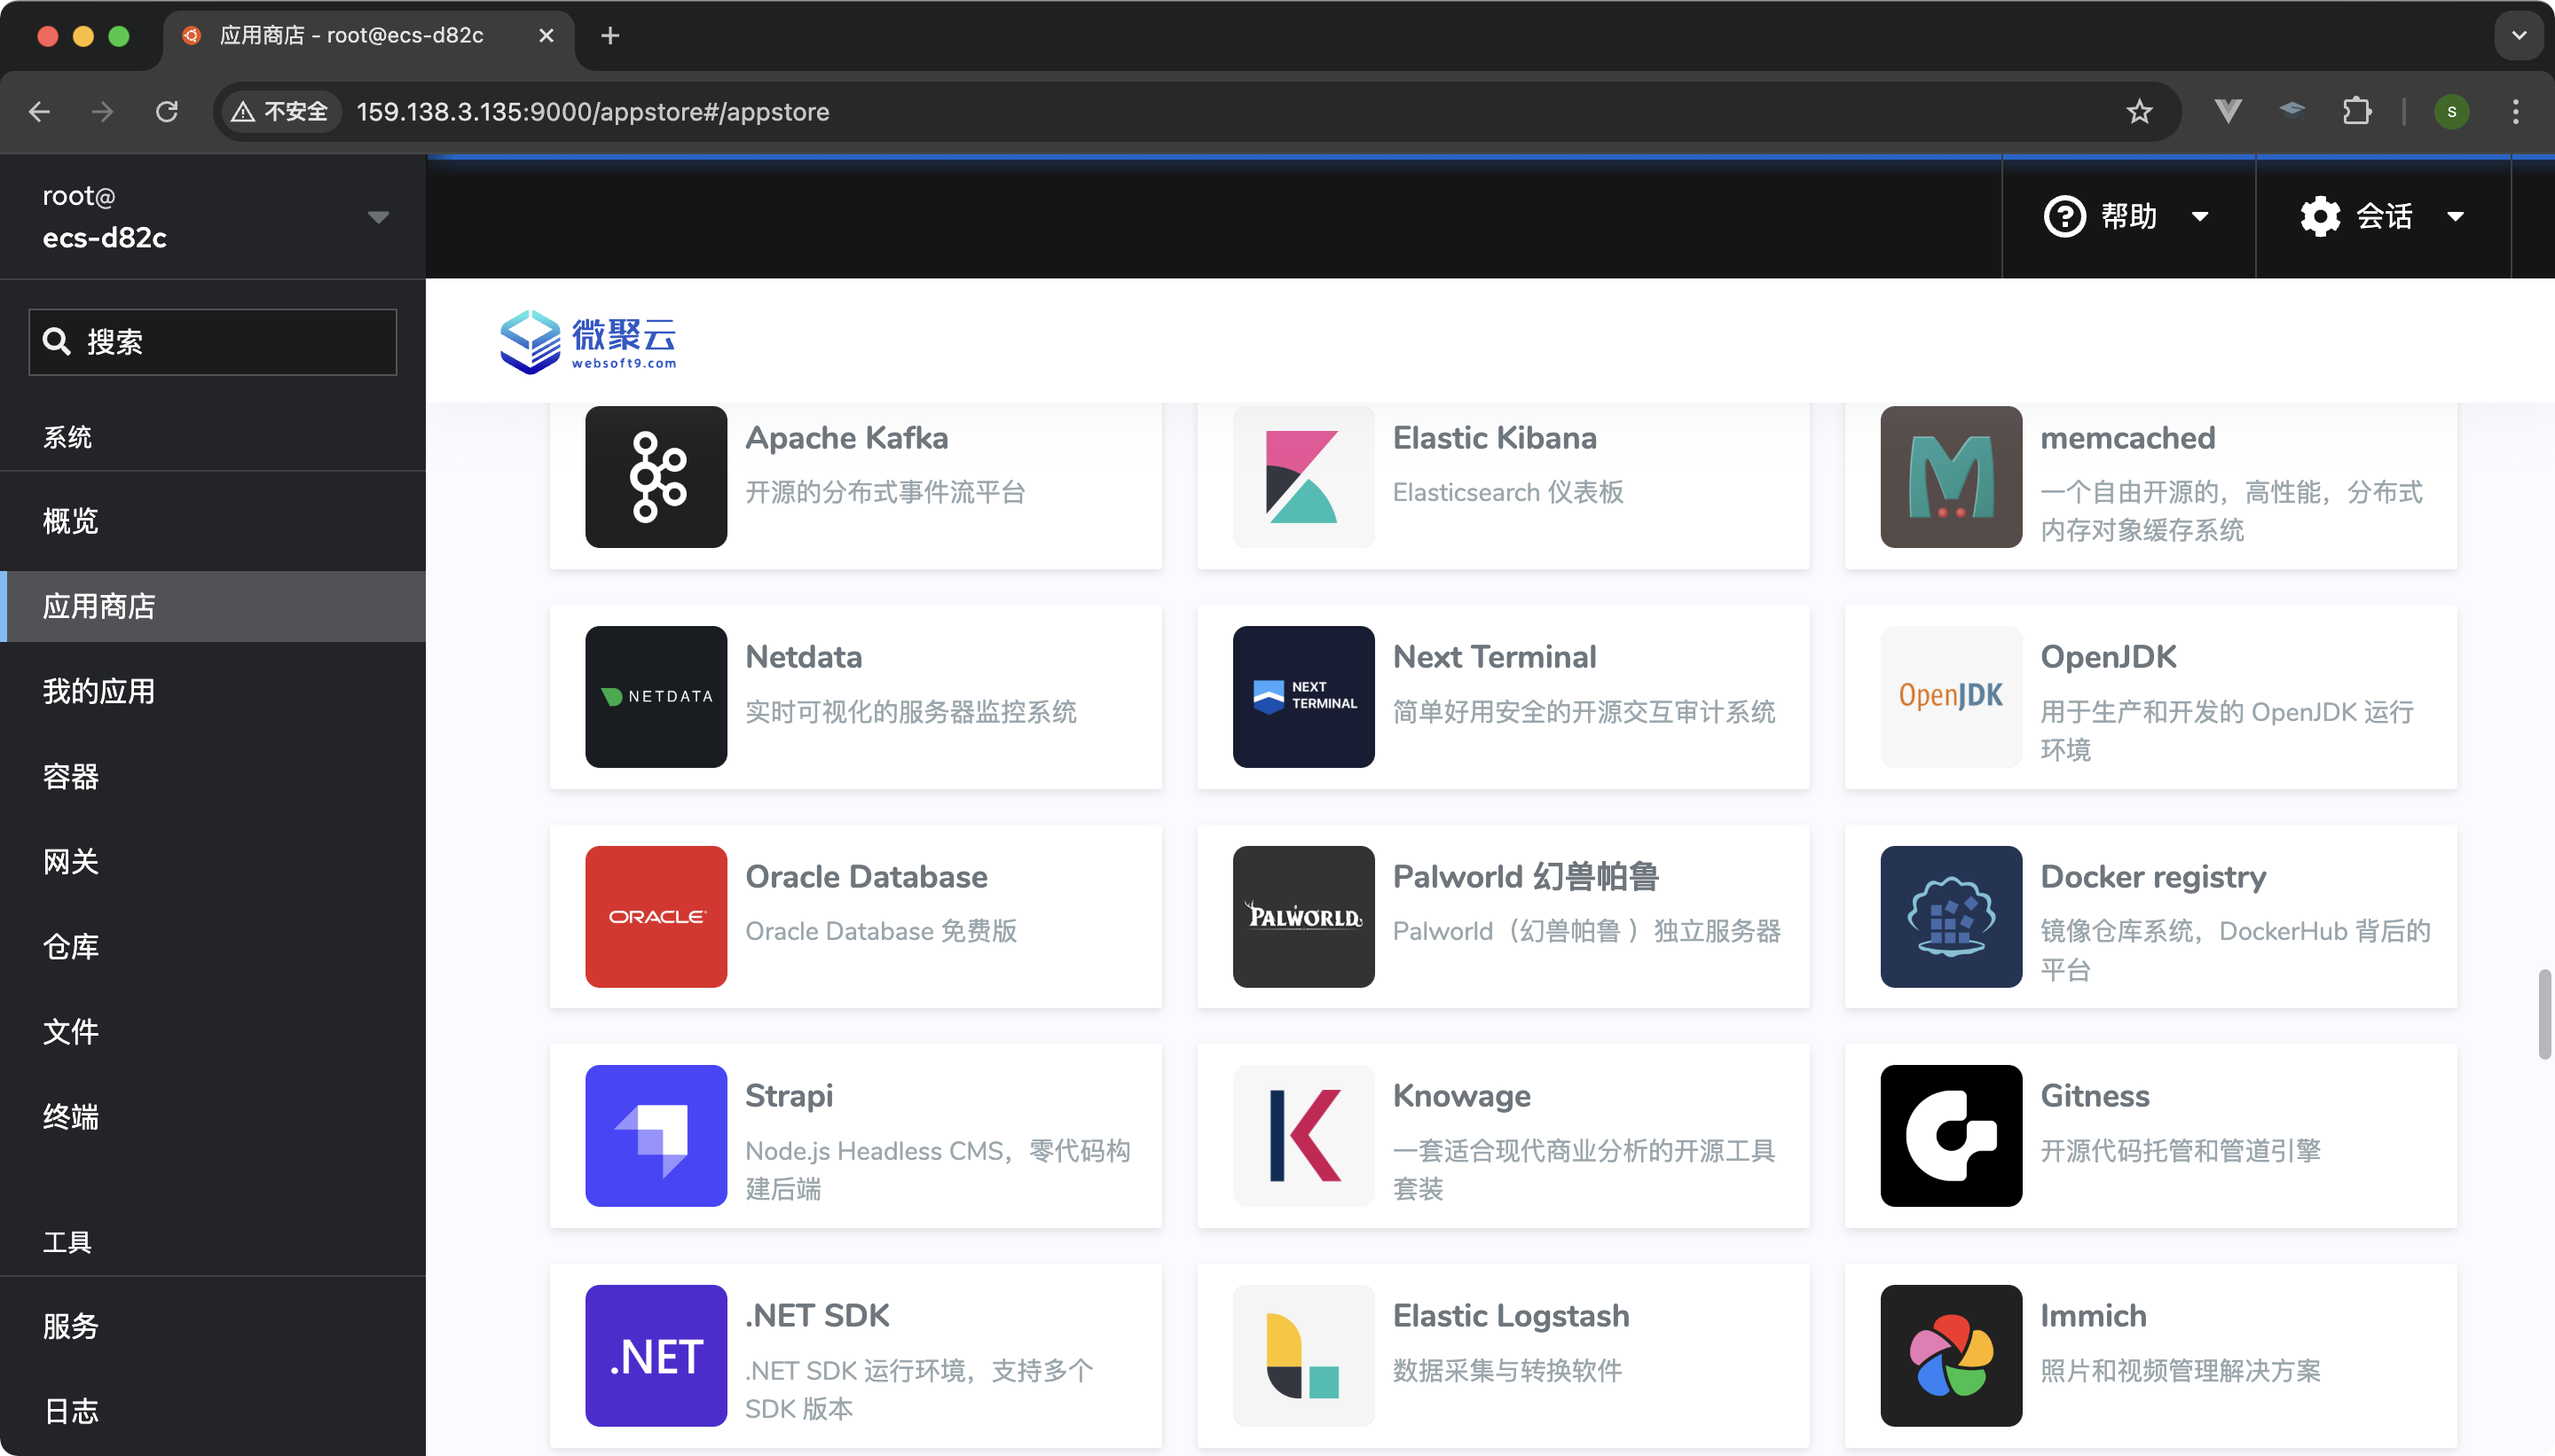
Task: Click the Oracle Database red logo
Action: pos(656,916)
